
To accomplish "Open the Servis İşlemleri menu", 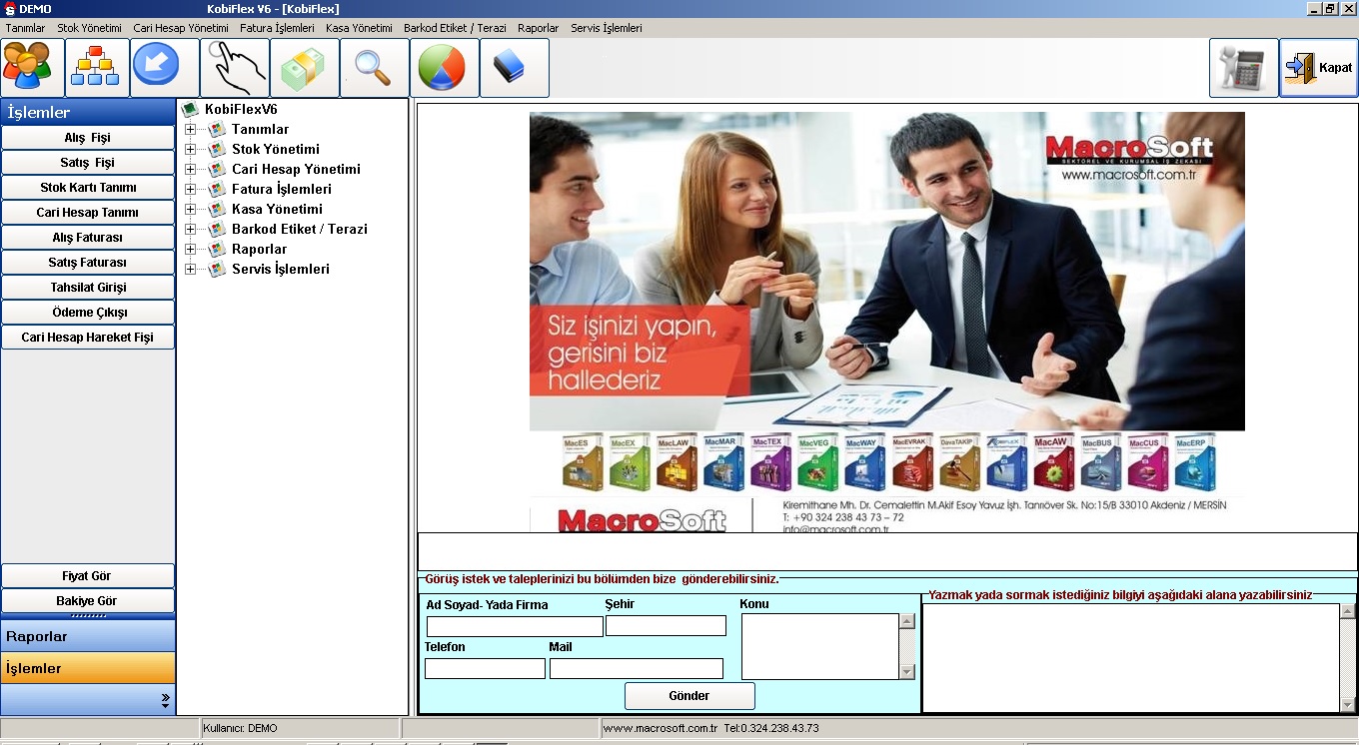I will coord(607,28).
